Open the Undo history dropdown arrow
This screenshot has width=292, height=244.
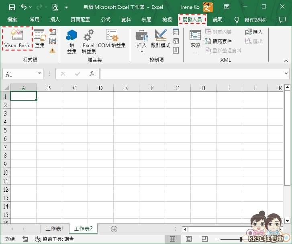31,7
